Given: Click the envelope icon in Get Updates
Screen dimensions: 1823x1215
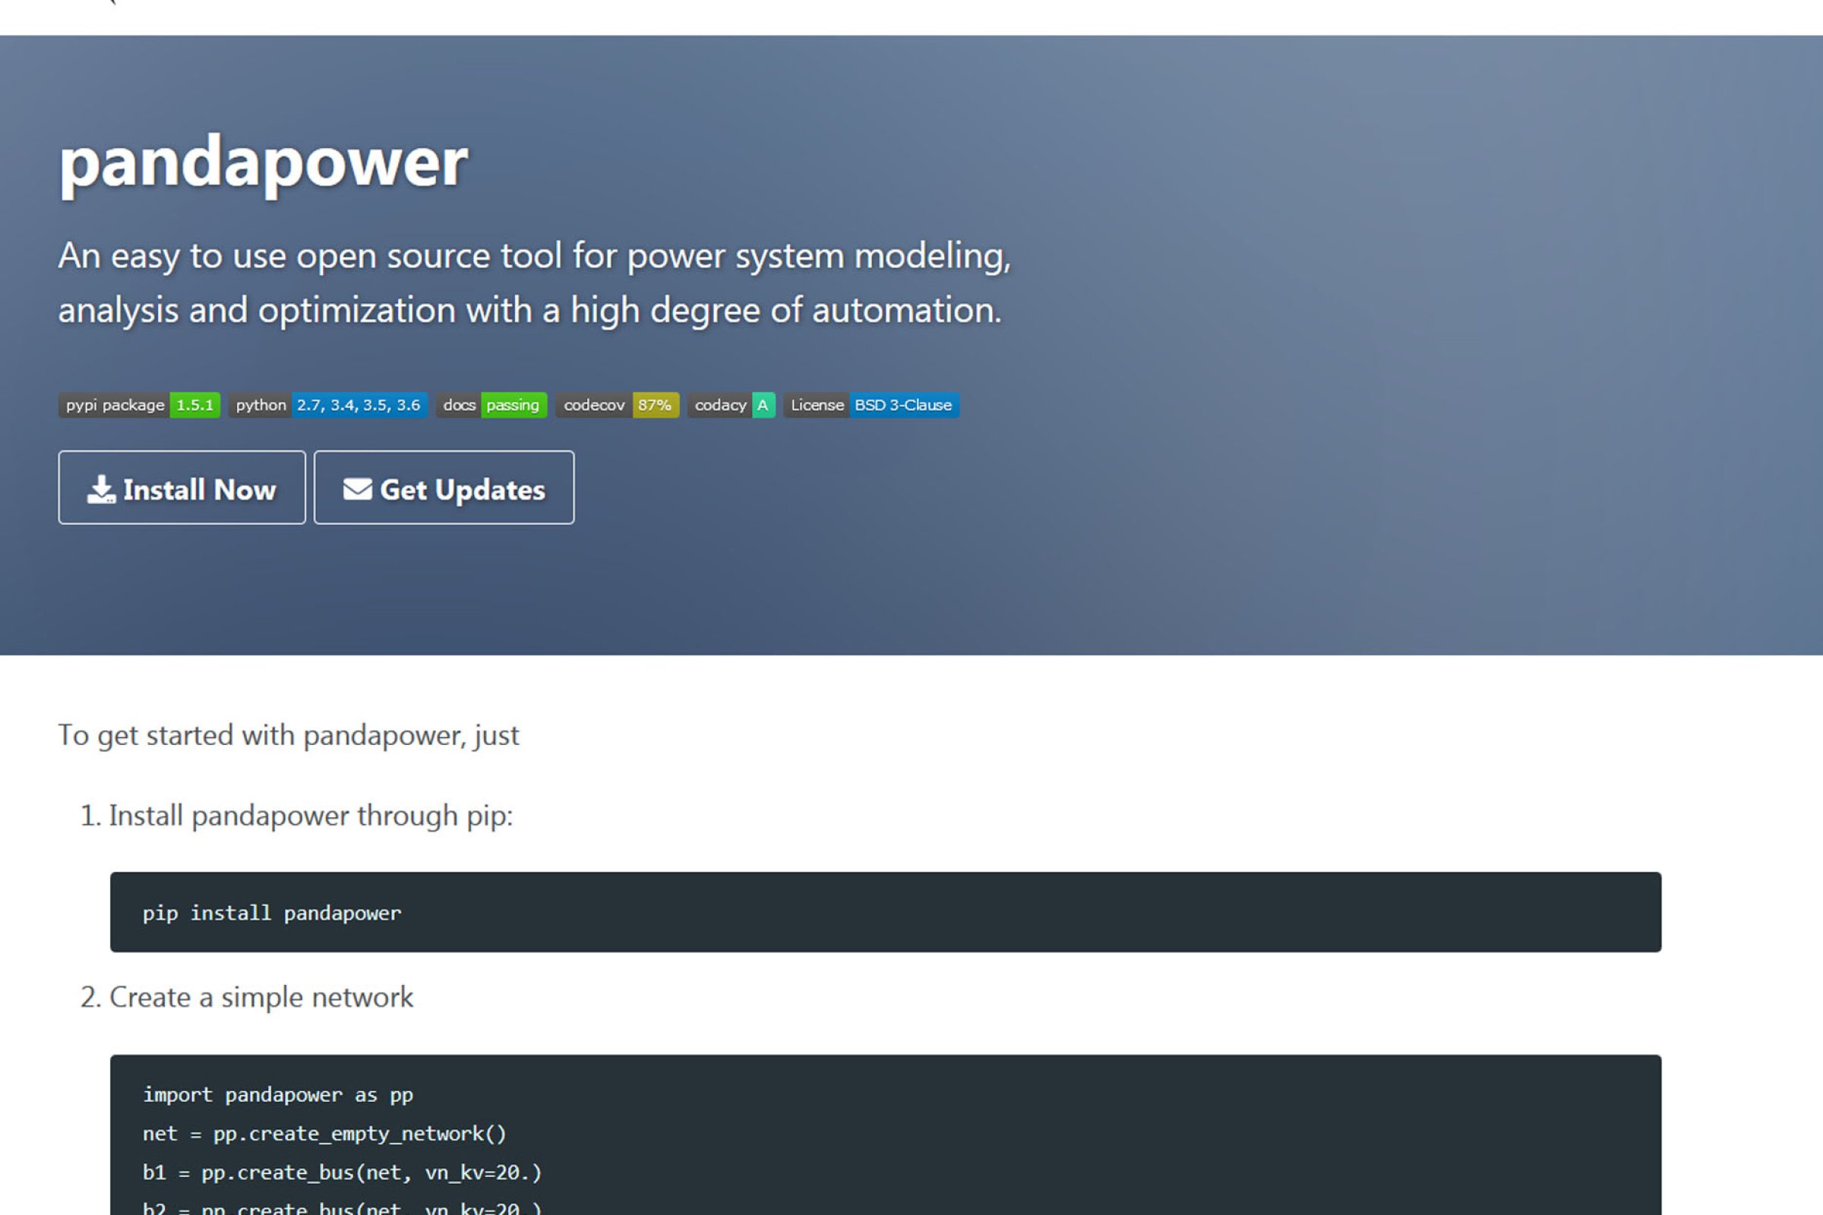Looking at the screenshot, I should (x=357, y=489).
